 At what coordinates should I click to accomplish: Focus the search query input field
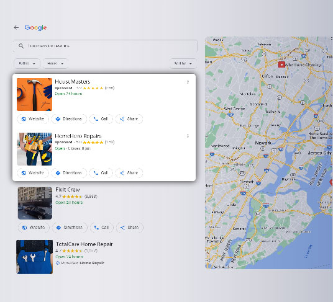pyautogui.click(x=106, y=46)
